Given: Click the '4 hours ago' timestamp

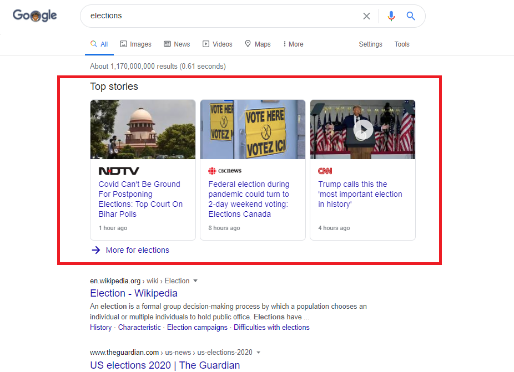Looking at the screenshot, I should (x=334, y=228).
